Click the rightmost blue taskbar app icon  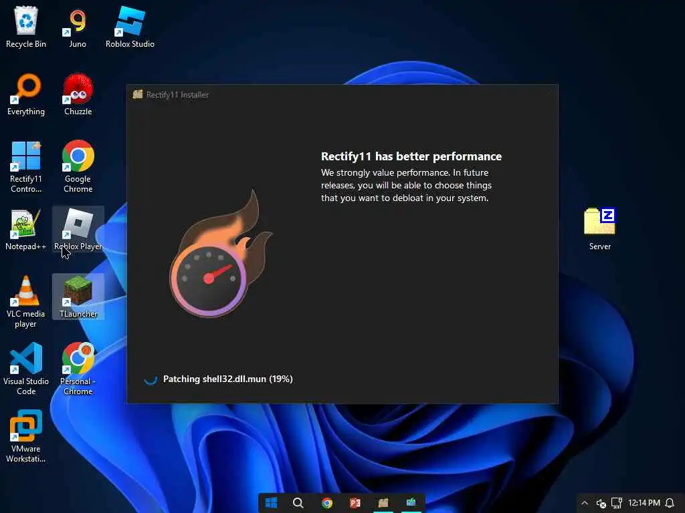(411, 503)
